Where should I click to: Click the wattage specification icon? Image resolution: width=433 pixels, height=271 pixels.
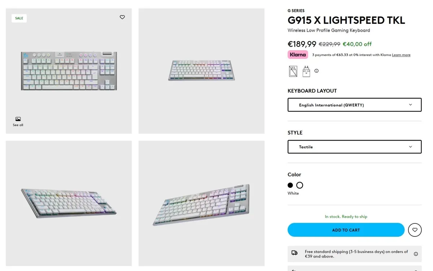coord(306,71)
